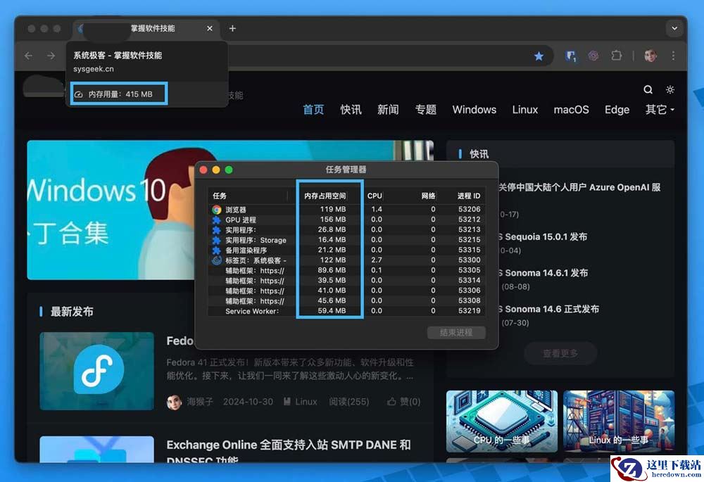Image resolution: width=704 pixels, height=482 pixels.
Task: Open the Edge nav item
Action: (x=617, y=110)
